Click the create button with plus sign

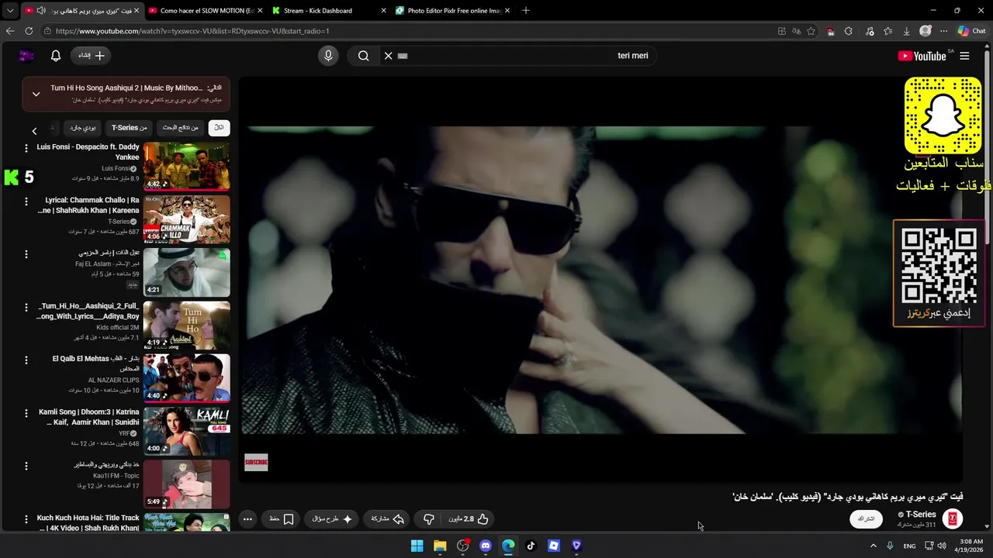(x=91, y=56)
